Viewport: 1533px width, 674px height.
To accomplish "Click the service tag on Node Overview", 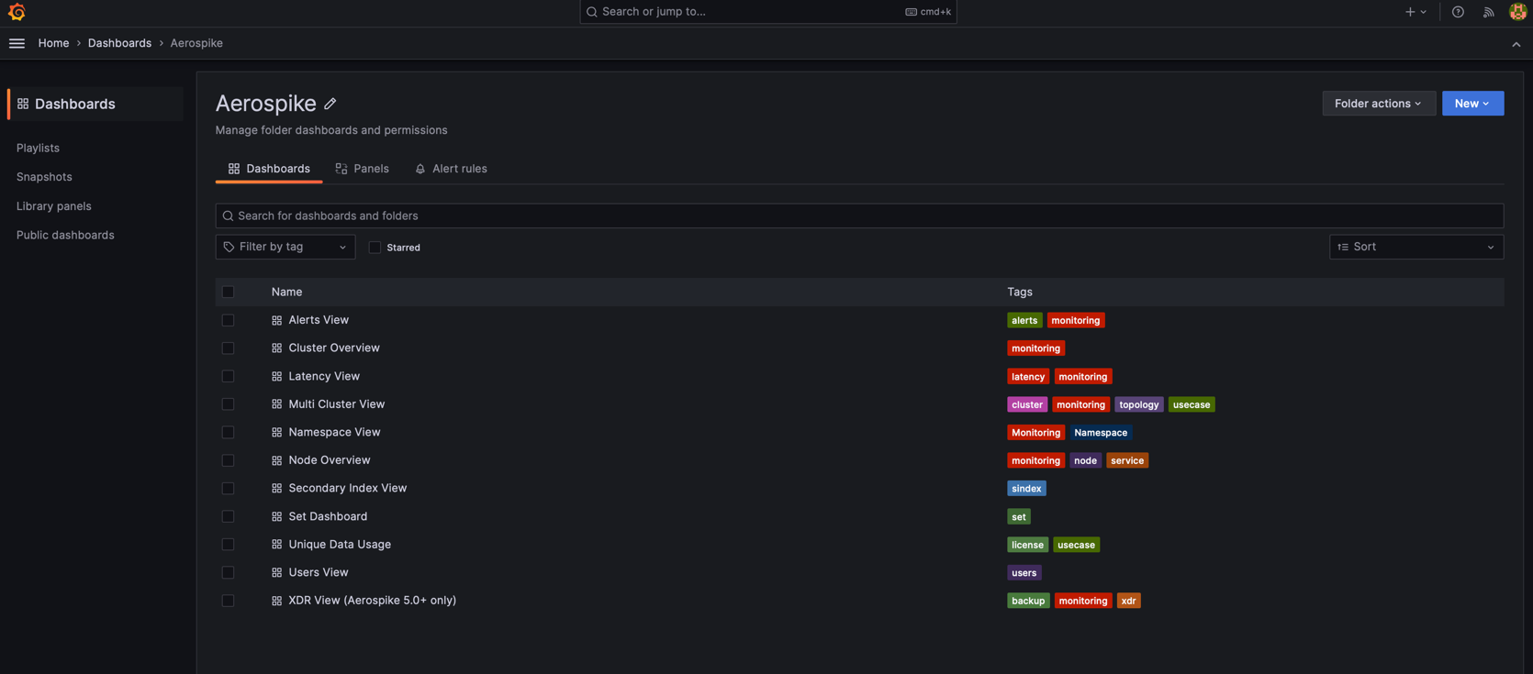I will point(1127,460).
